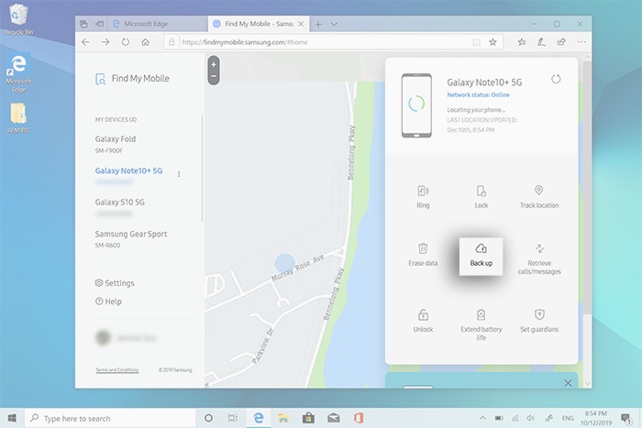This screenshot has height=428, width=642.
Task: Open Track location feature
Action: click(539, 197)
